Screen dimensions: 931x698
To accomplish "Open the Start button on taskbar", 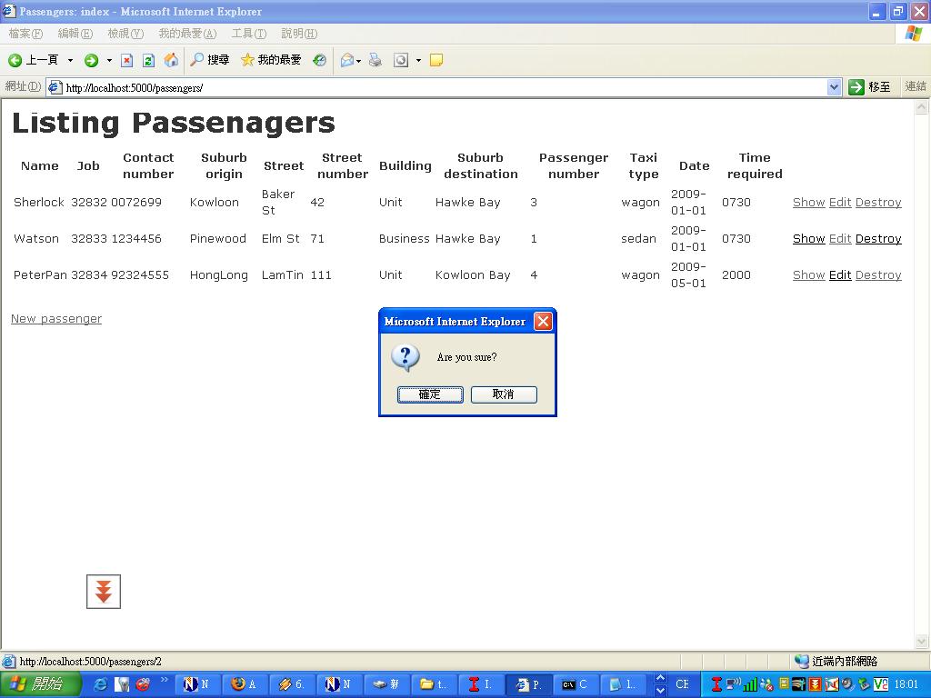I will (39, 683).
